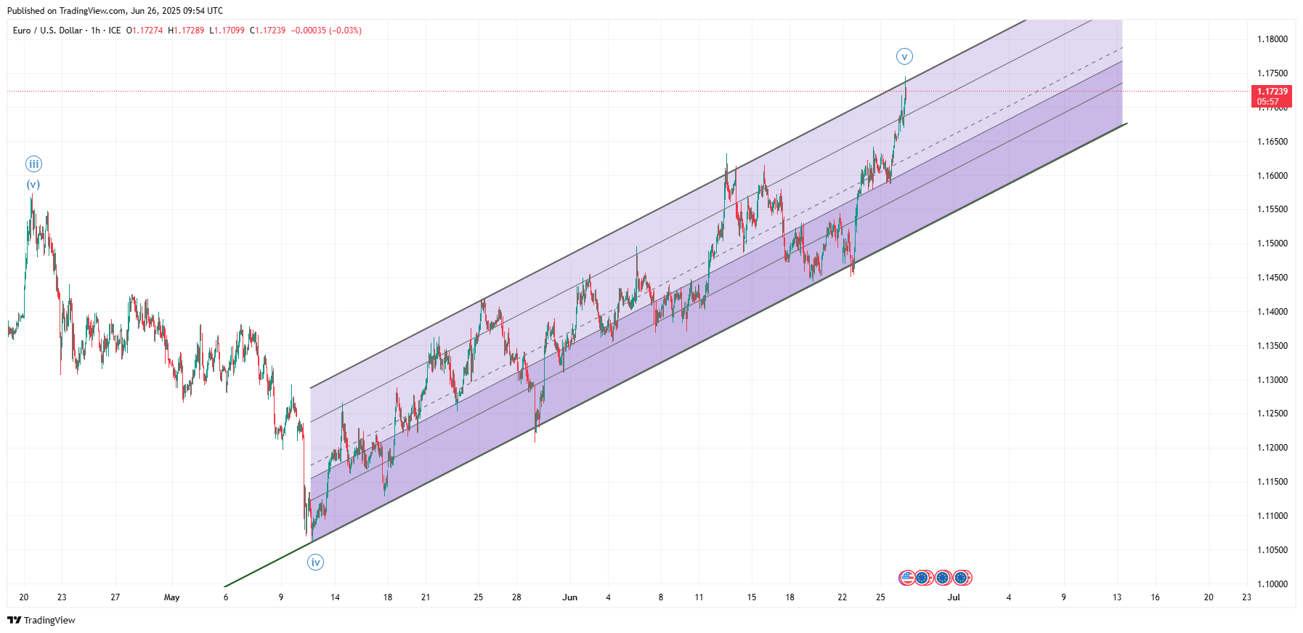This screenshot has width=1303, height=633.
Task: Click the 22 date label on time axis
Action: coord(842,597)
